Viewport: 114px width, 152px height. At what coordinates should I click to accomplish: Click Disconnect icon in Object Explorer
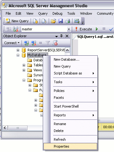click(x=34, y=43)
